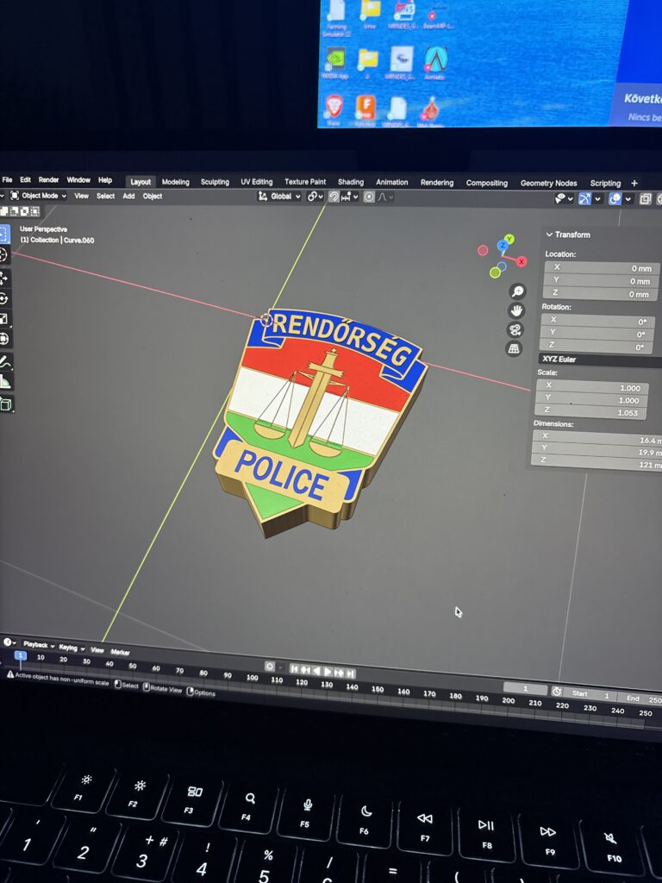The width and height of the screenshot is (662, 883).
Task: Open the orange Fusion desktop icon
Action: point(365,107)
